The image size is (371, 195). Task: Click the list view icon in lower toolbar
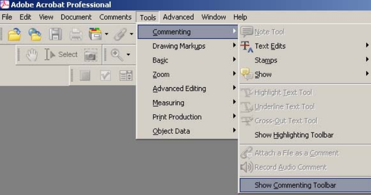126,76
